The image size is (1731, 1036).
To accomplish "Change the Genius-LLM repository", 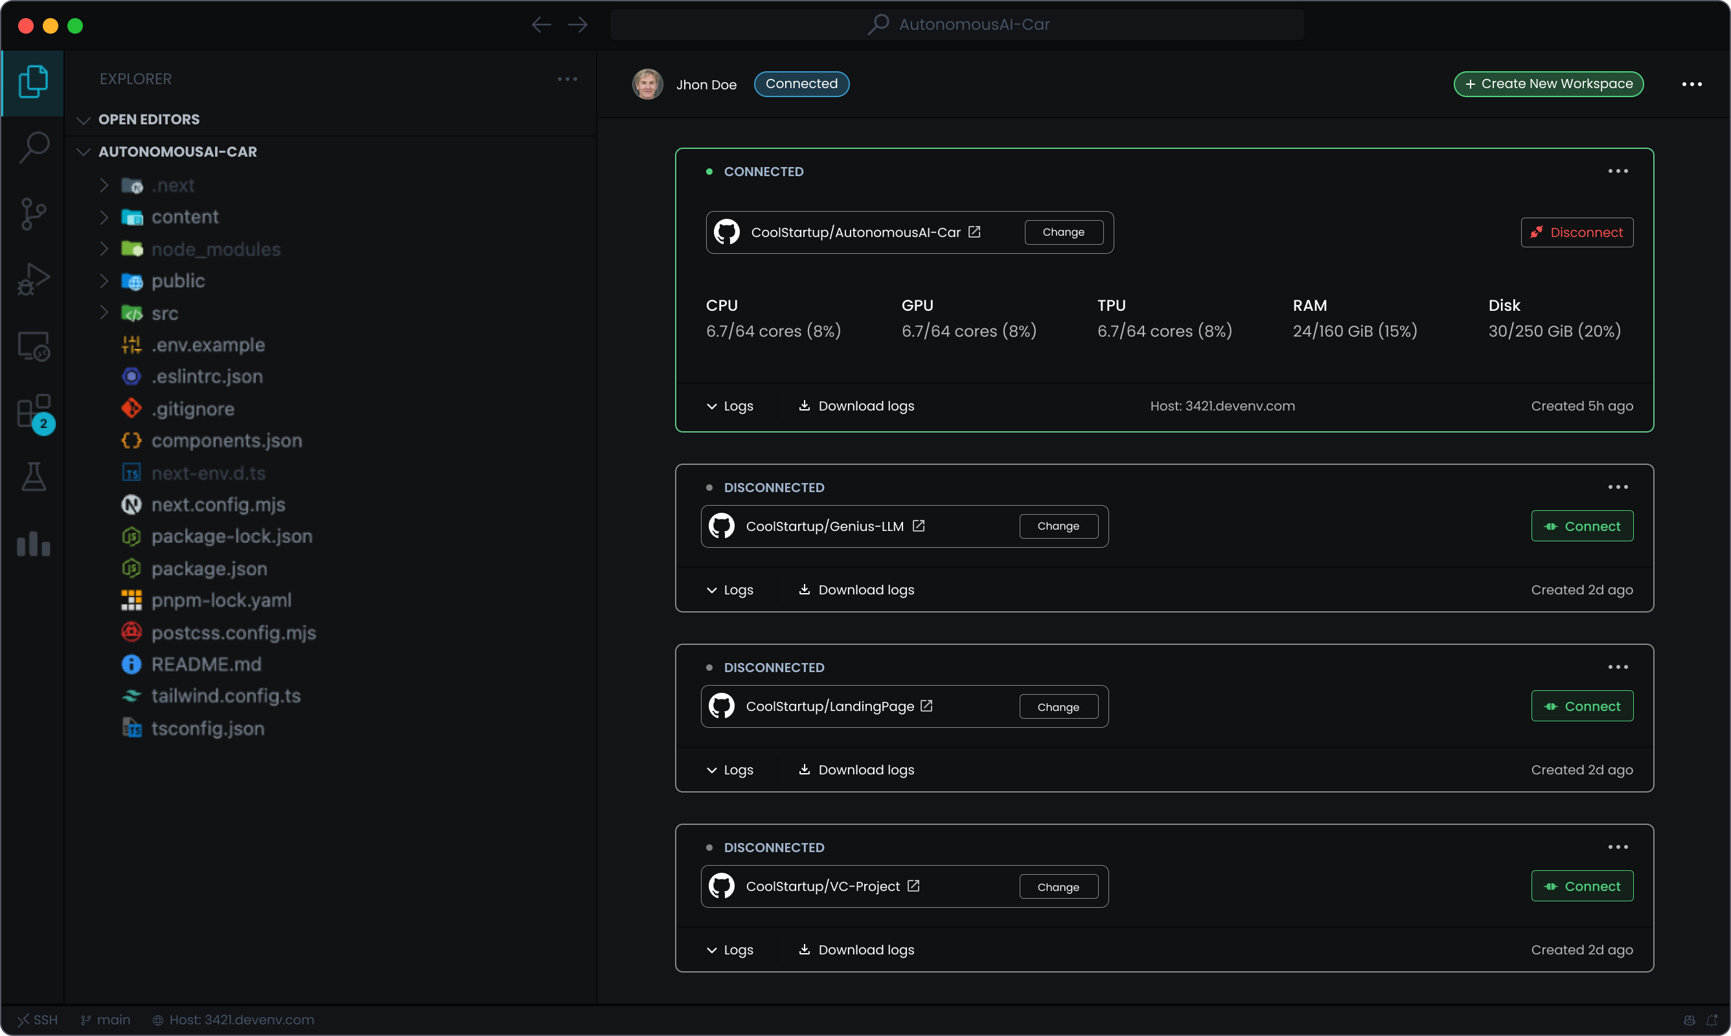I will click(1059, 526).
